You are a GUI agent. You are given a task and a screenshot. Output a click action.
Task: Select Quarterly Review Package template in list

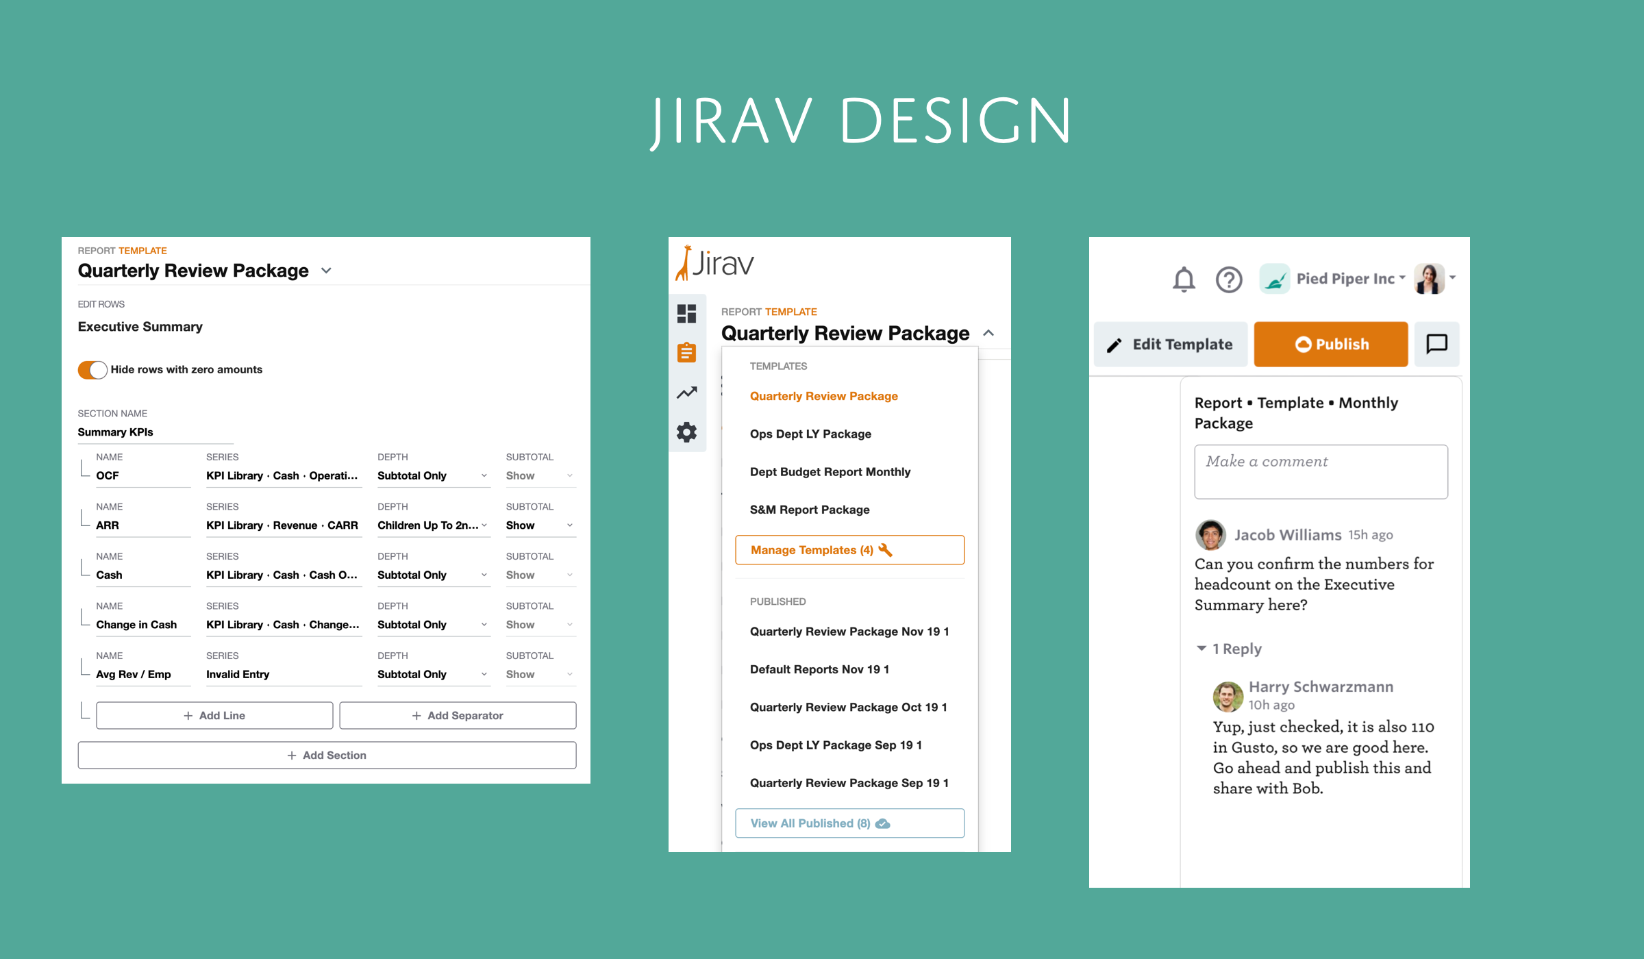click(823, 396)
